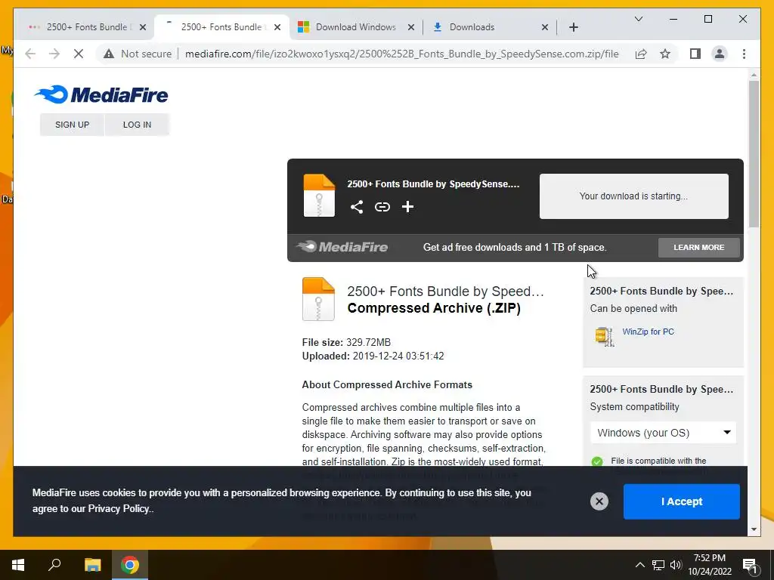Select the active MediaFire Fonts Bundle tab
Viewport: 774px width, 580px height.
[x=221, y=27]
